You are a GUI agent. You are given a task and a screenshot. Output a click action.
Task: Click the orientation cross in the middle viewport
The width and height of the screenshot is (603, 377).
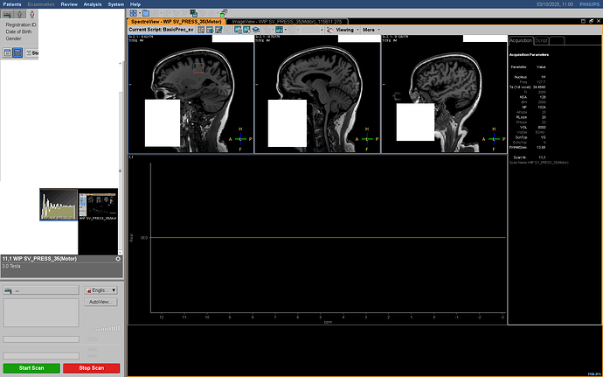(x=367, y=139)
